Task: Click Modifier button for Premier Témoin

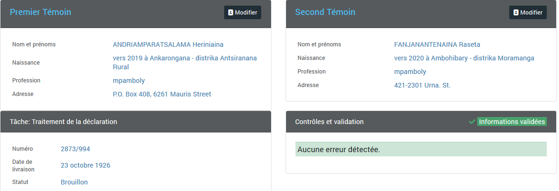Action: [x=242, y=13]
